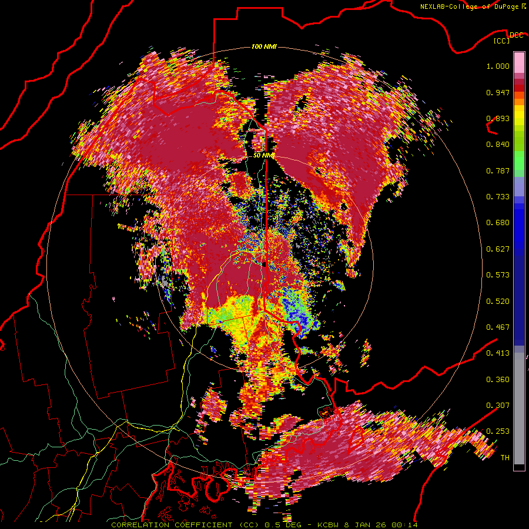This screenshot has height=529, width=529.
Task: Select the light pink color bar segment
Action: pos(519,62)
